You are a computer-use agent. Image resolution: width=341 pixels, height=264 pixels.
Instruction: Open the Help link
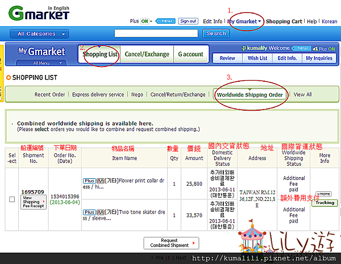[x=311, y=22]
